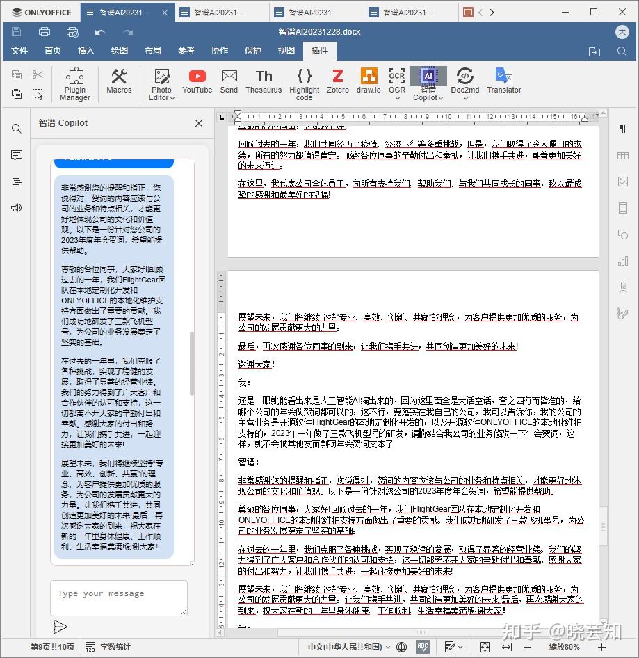Click the Open file location icon
This screenshot has height=658, width=639.
coord(594,51)
